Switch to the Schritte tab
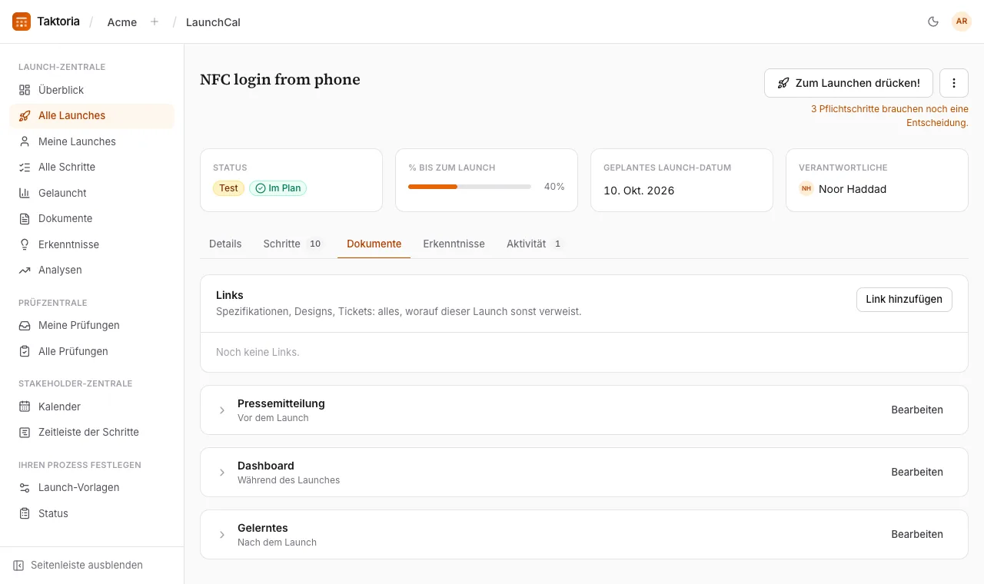 pyautogui.click(x=292, y=244)
